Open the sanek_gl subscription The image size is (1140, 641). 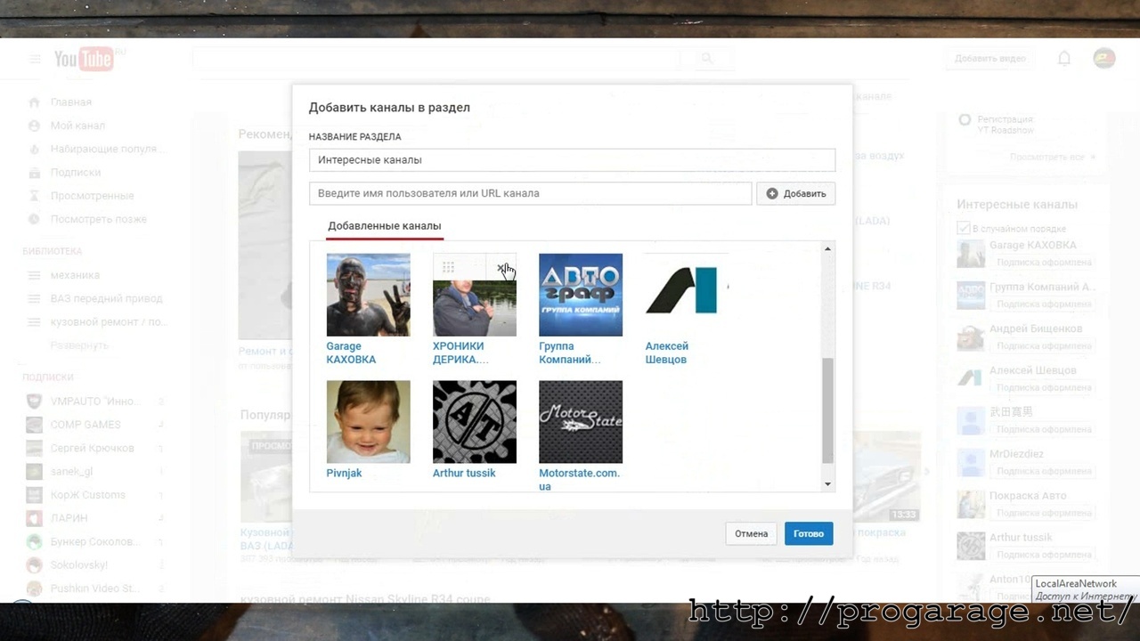click(71, 471)
